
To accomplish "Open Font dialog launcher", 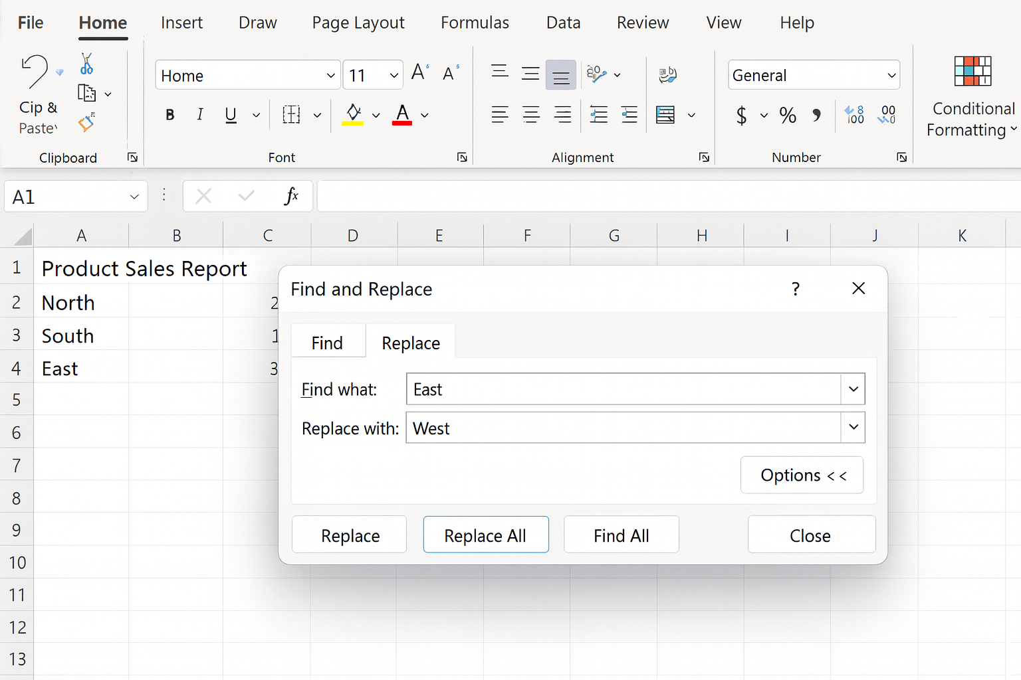I will point(462,157).
